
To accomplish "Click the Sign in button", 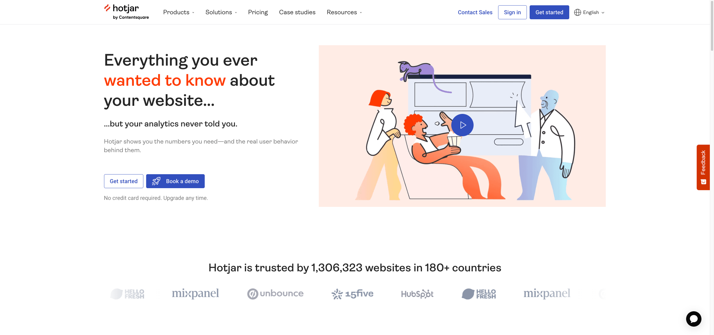I will point(512,12).
